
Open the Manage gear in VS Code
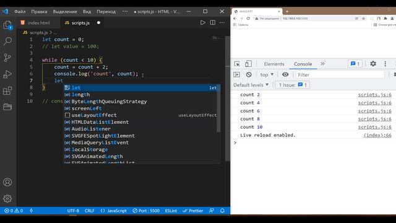coord(7,198)
